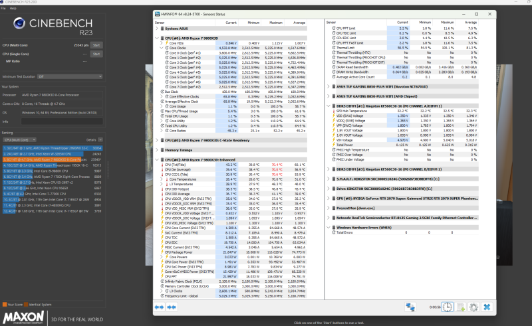Expand the C-State Residency section
The width and height of the screenshot is (532, 326).
pyautogui.click(x=157, y=140)
